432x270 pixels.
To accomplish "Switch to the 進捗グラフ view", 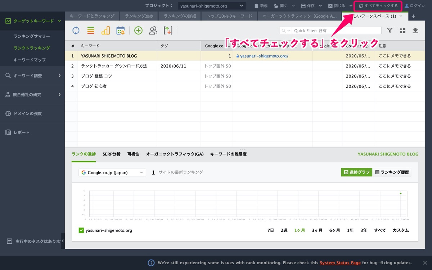I will pyautogui.click(x=356, y=172).
